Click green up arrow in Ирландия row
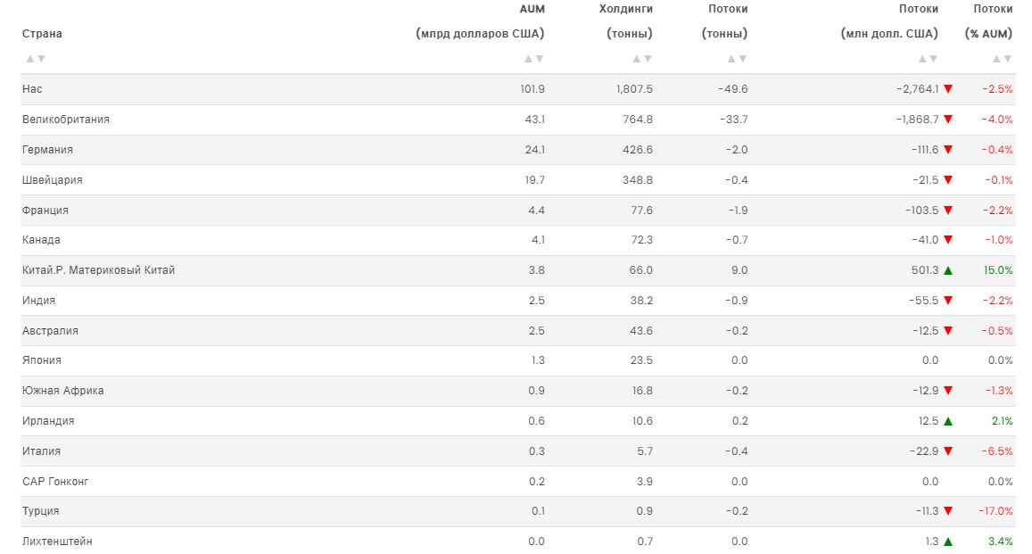1032x554 pixels. point(948,421)
